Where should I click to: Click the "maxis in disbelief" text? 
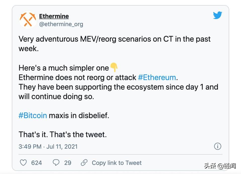[x=79, y=115]
